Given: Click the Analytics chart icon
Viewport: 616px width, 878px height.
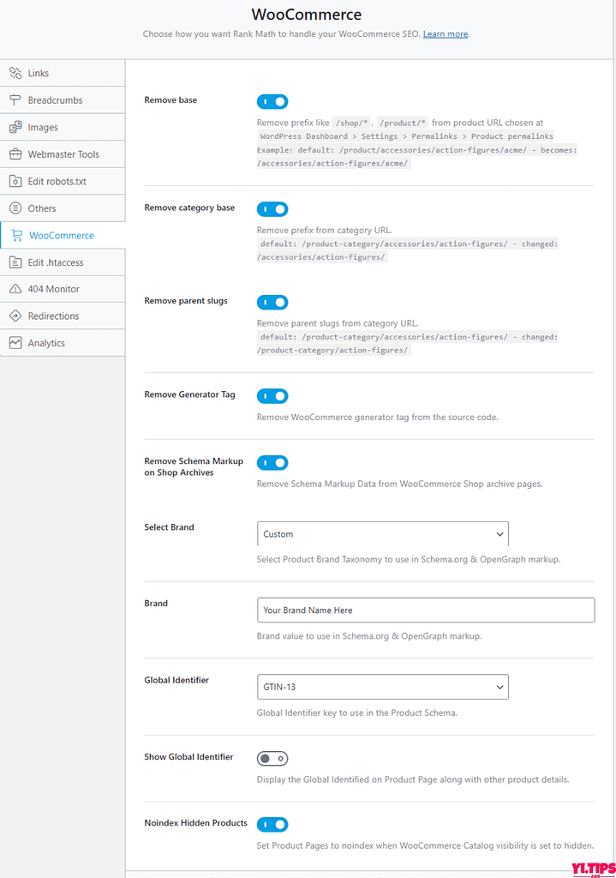Looking at the screenshot, I should [15, 343].
